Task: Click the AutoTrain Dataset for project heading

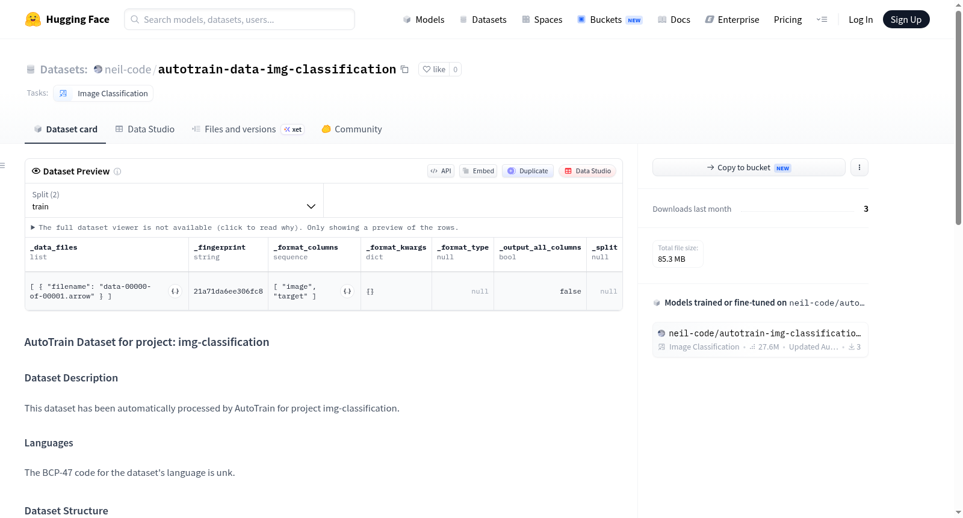Action: pos(147,342)
